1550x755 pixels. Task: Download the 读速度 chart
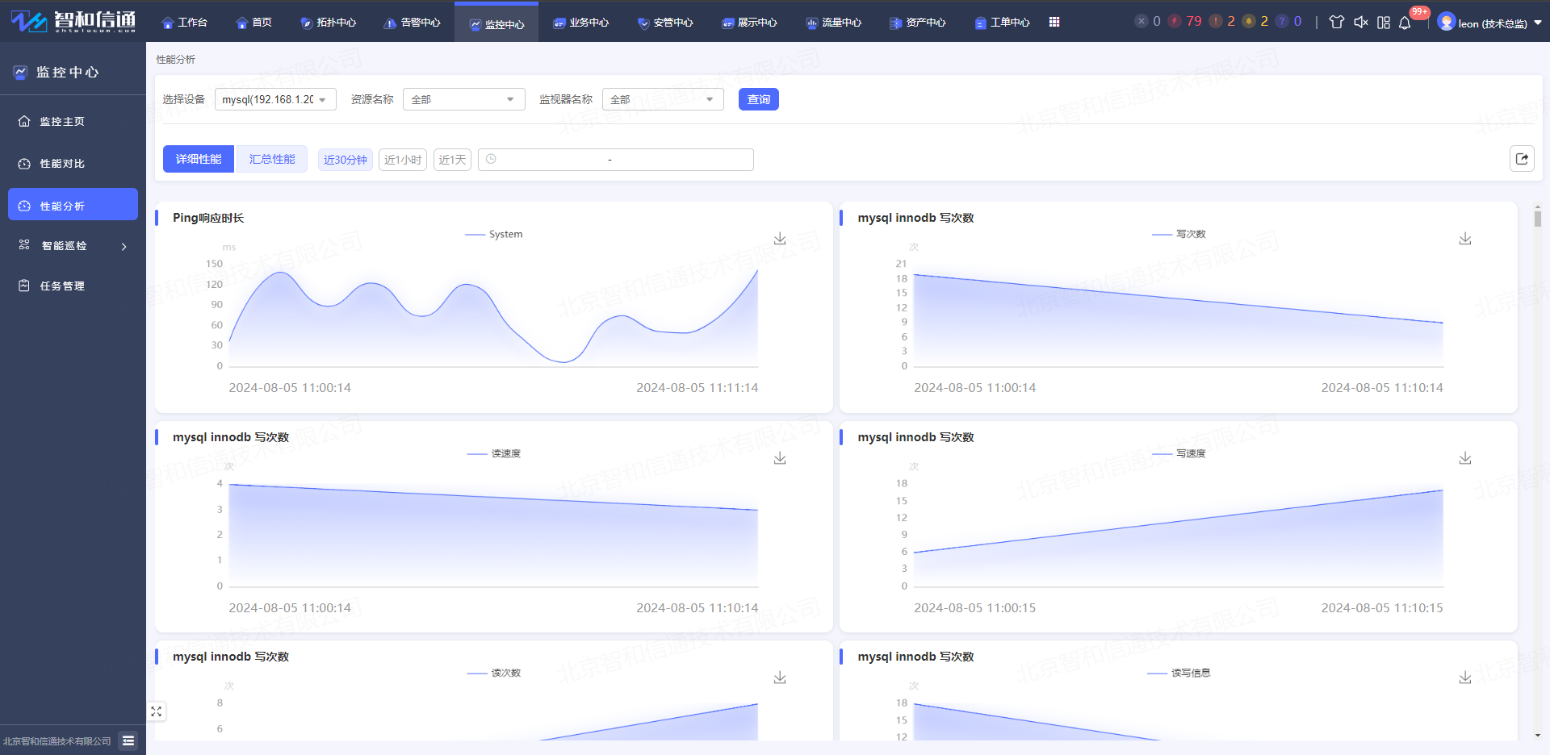pos(780,458)
